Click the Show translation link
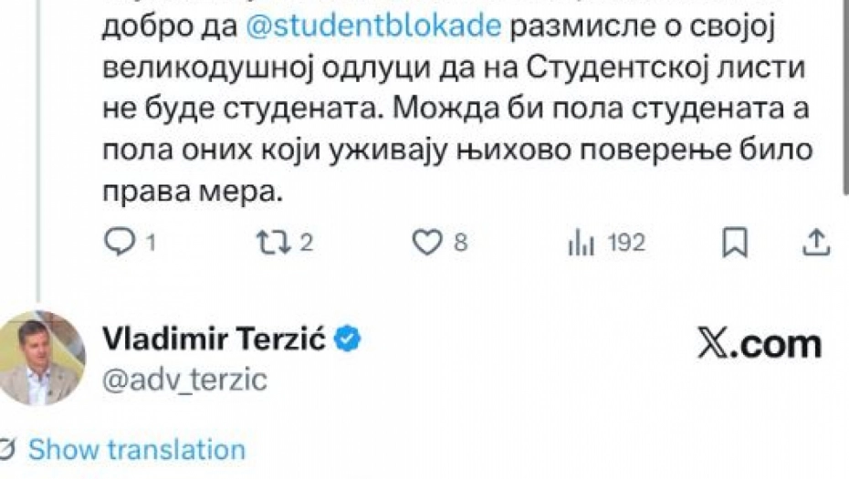The width and height of the screenshot is (849, 479). tap(137, 450)
